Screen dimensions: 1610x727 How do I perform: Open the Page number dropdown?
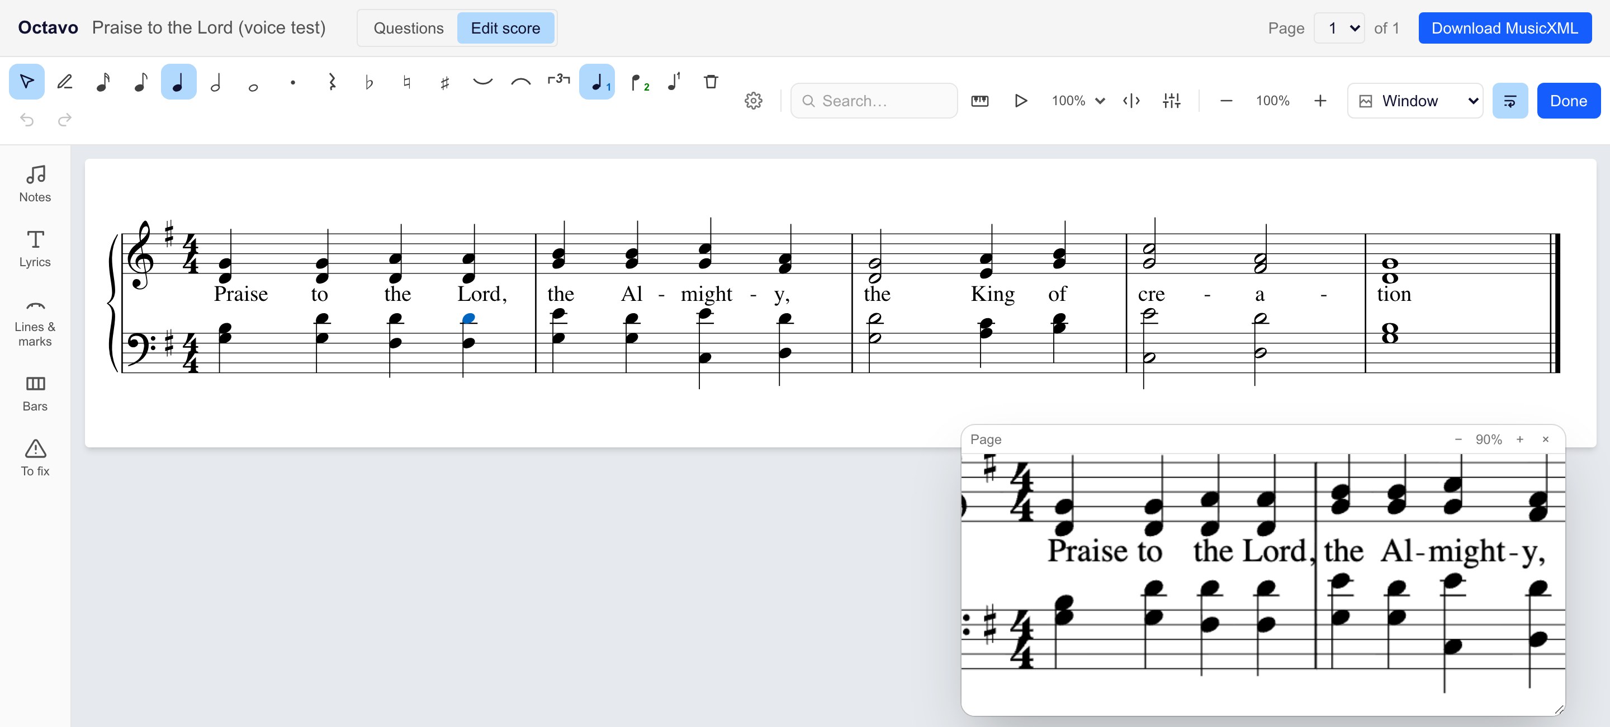(x=1339, y=28)
